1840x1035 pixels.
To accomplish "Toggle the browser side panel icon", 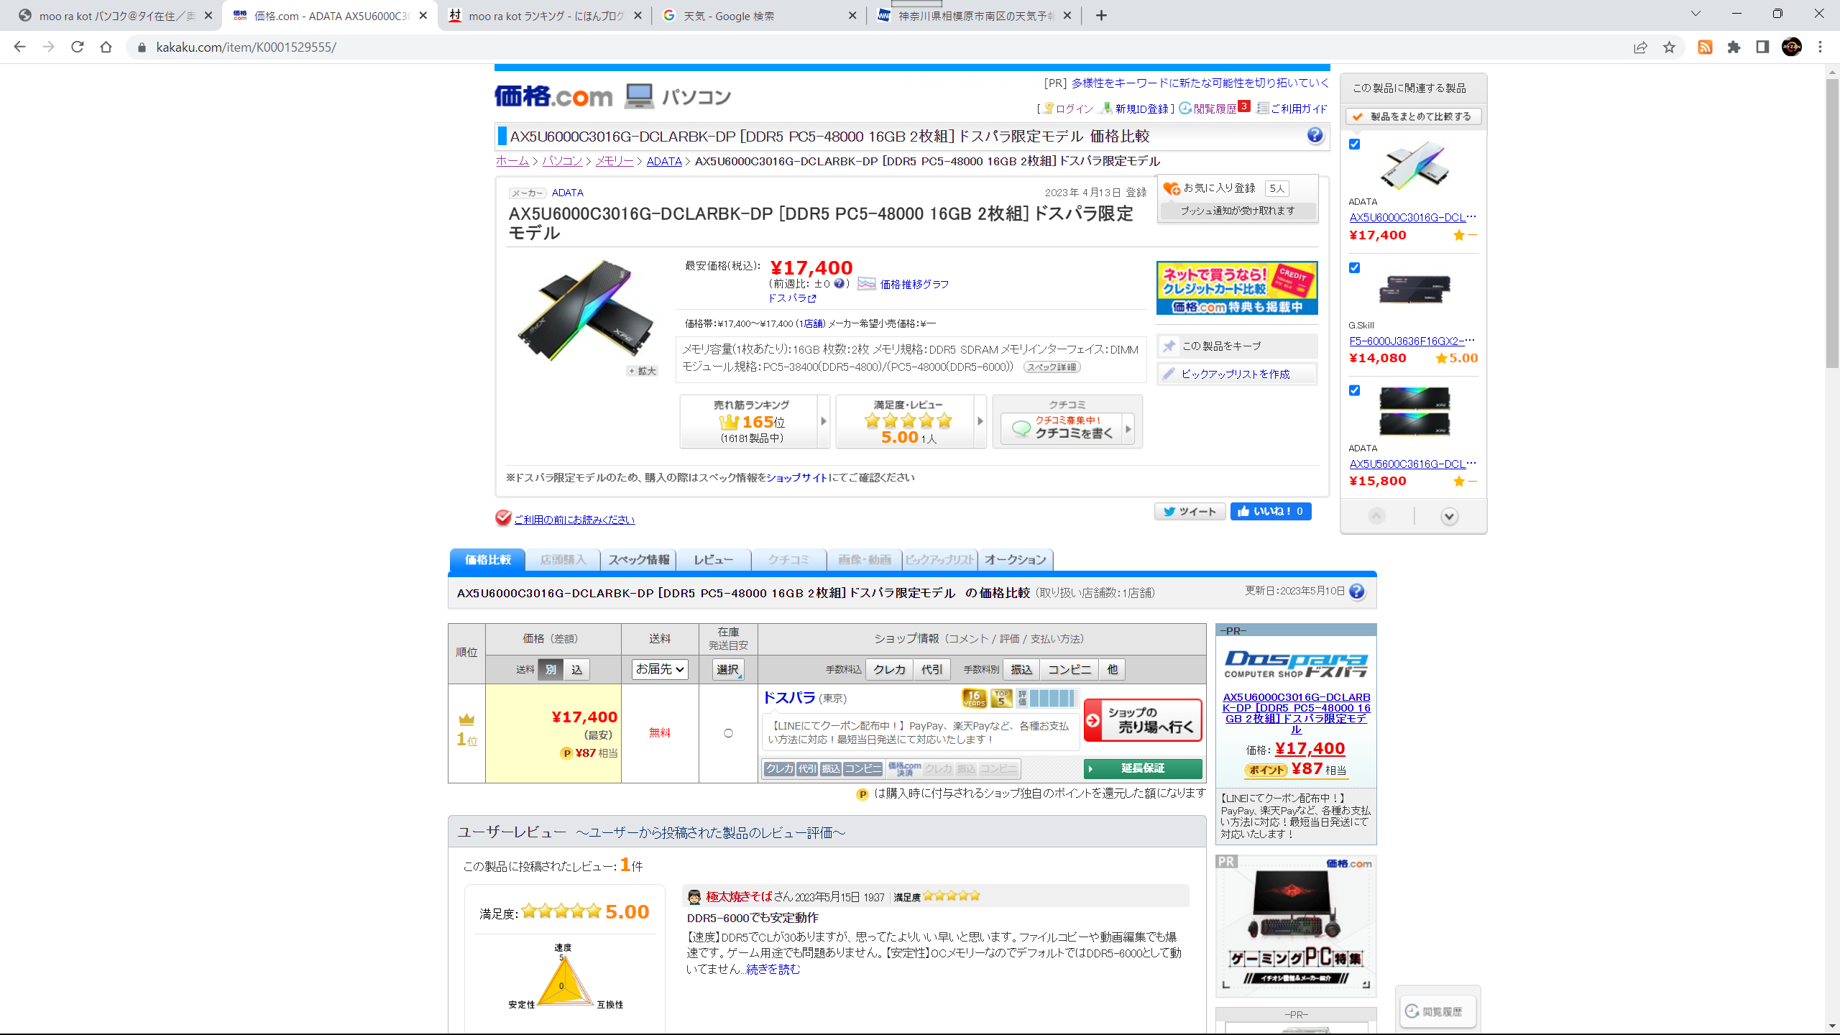I will (1762, 47).
